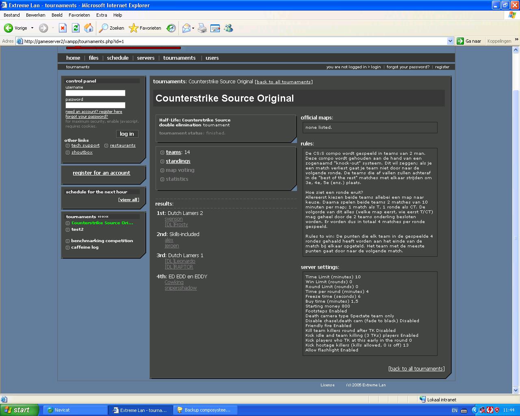Select test2 tournament in sidebar
Viewport: 520px width, 416px height.
[77, 230]
